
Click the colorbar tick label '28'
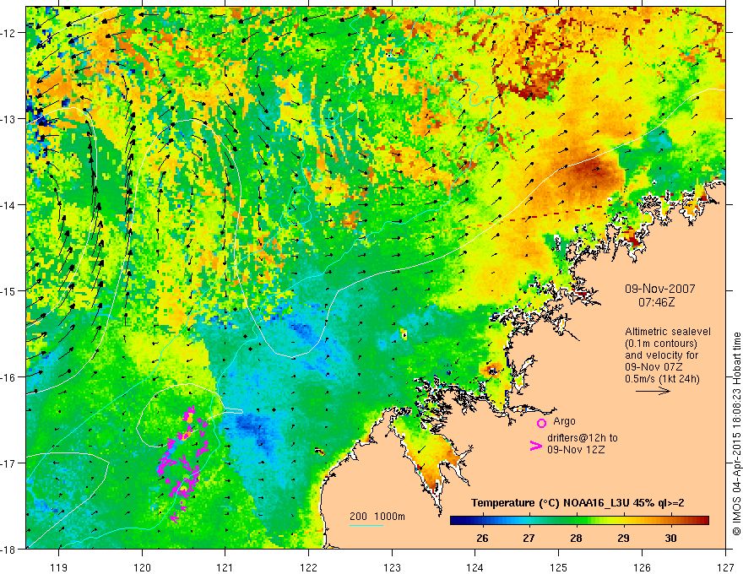[576, 538]
